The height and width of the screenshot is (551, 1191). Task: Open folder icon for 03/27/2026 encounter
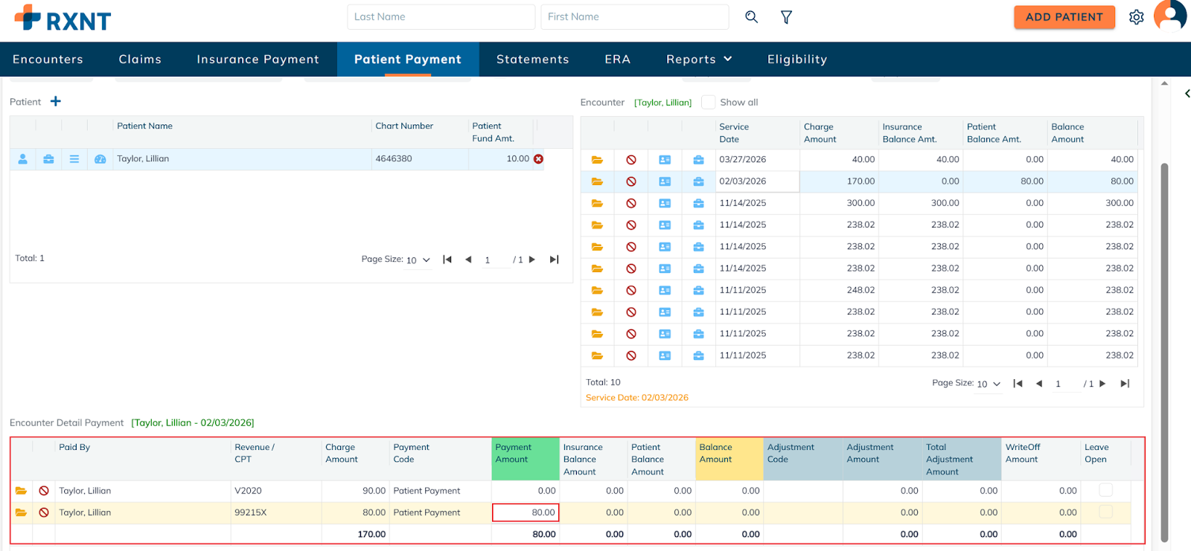pos(597,160)
